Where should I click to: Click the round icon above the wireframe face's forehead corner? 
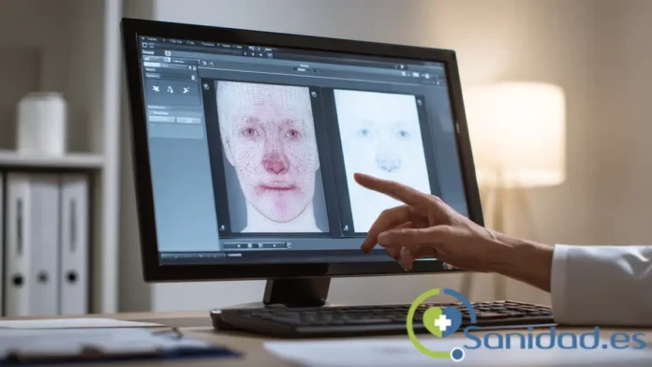click(206, 86)
